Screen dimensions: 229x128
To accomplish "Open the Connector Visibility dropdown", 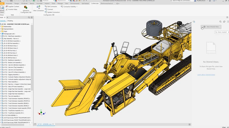I will click(69, 7).
